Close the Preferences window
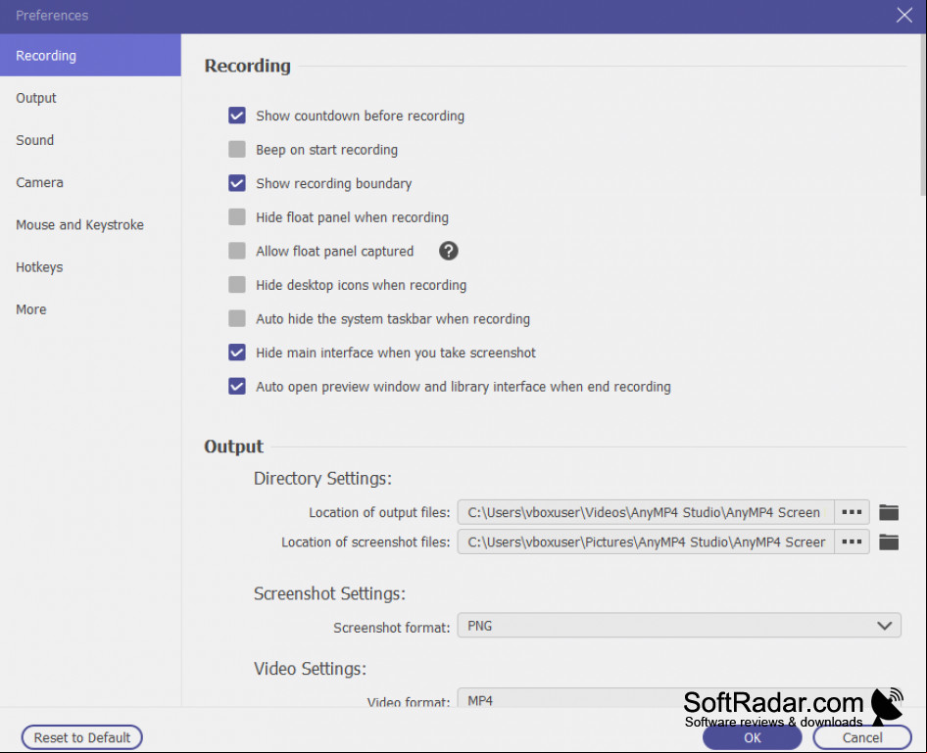Viewport: 927px width, 753px height. click(x=903, y=16)
